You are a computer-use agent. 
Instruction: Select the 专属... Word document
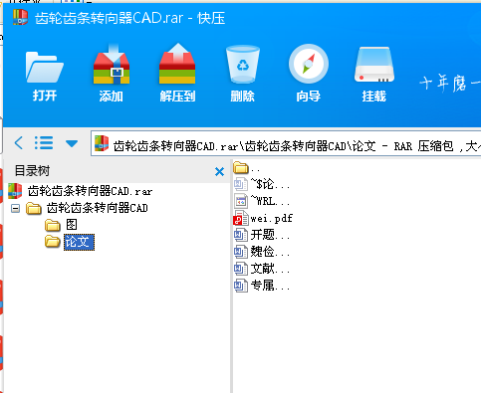(262, 286)
